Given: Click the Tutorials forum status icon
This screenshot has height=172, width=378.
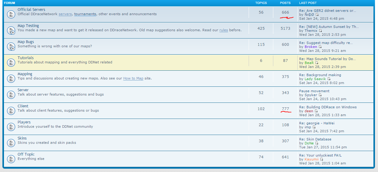Looking at the screenshot, I should click(11, 62).
